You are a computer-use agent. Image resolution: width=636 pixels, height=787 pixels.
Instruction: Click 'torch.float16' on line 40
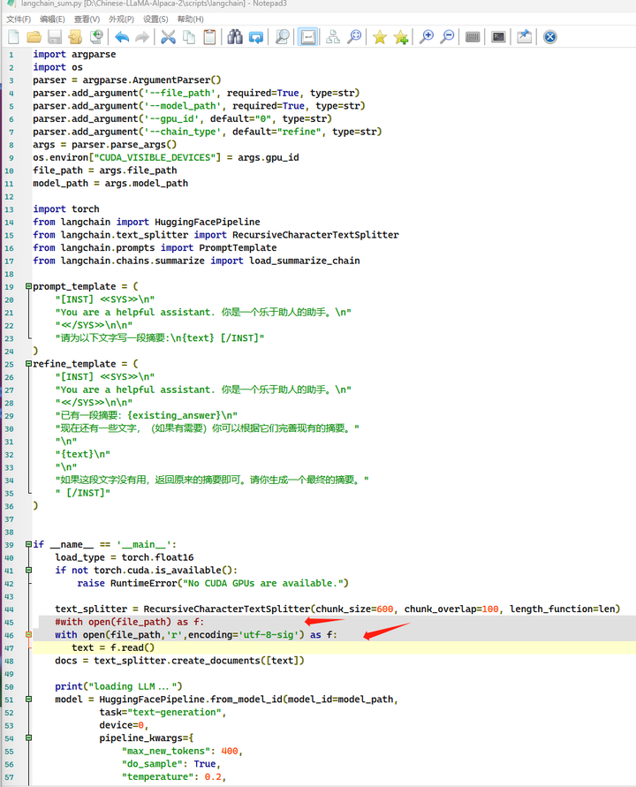tap(157, 557)
